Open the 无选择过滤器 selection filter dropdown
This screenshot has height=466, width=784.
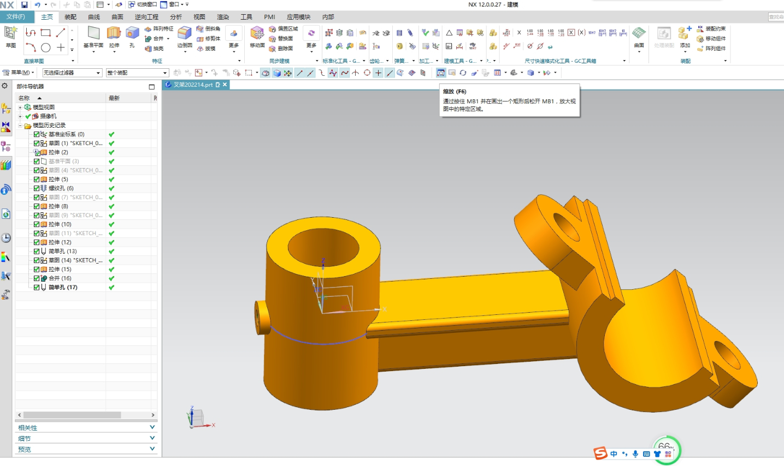(x=72, y=73)
